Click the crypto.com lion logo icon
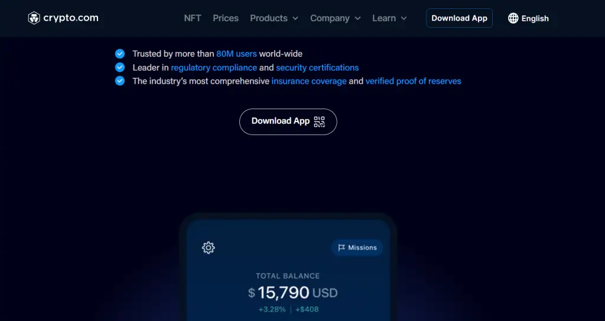Image resolution: width=605 pixels, height=321 pixels. [x=34, y=18]
